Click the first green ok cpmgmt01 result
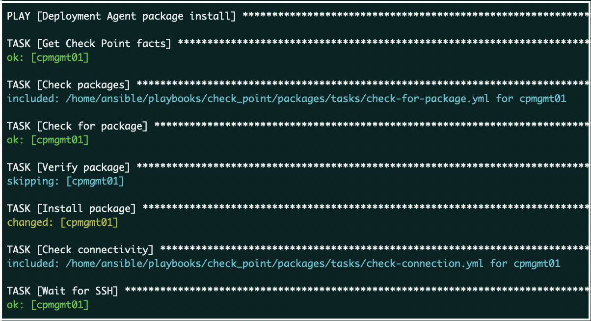 pos(48,57)
